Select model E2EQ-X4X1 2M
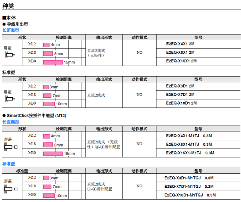The width and height of the screenshot is (241, 202). tap(180, 44)
